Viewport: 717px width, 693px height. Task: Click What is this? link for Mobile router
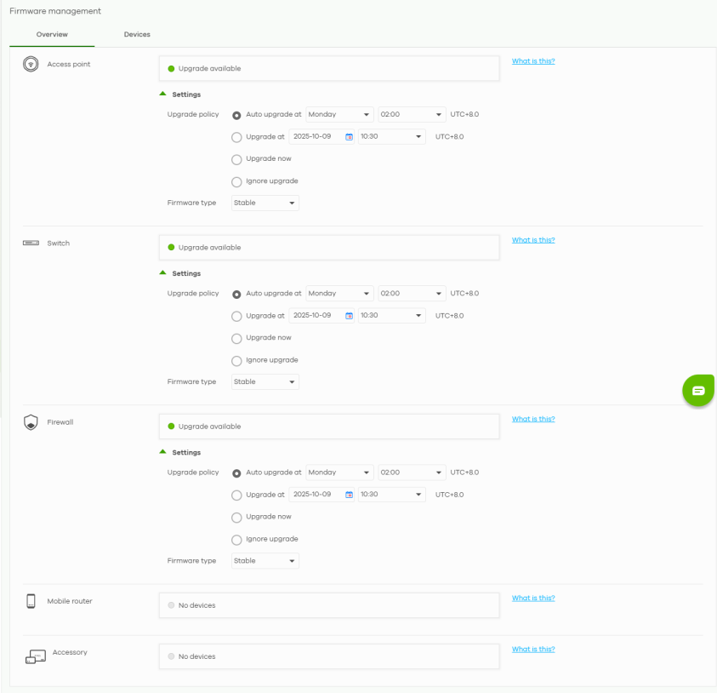[532, 598]
